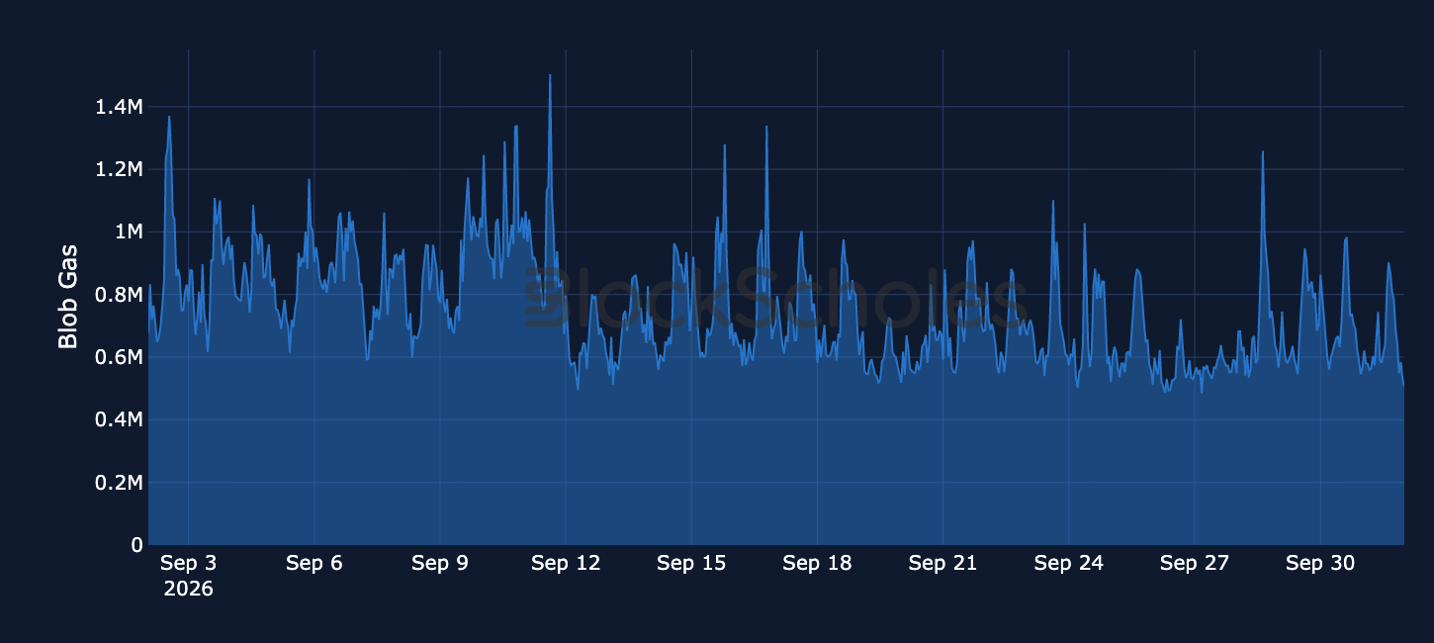
Task: Click the Sep 18 x-axis label
Action: pyautogui.click(x=817, y=564)
